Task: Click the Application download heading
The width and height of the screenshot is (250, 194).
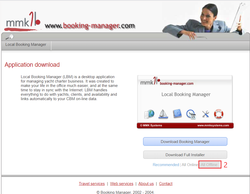Action: click(32, 65)
